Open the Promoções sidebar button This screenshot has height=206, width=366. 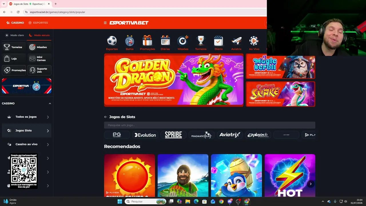coord(14,70)
